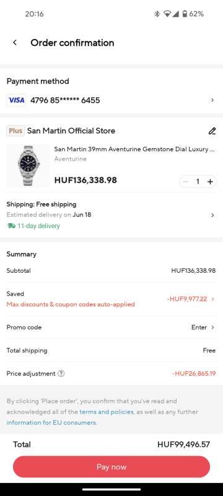Open the terms and policies link
Viewport: 223px width, 496px height.
(106, 412)
